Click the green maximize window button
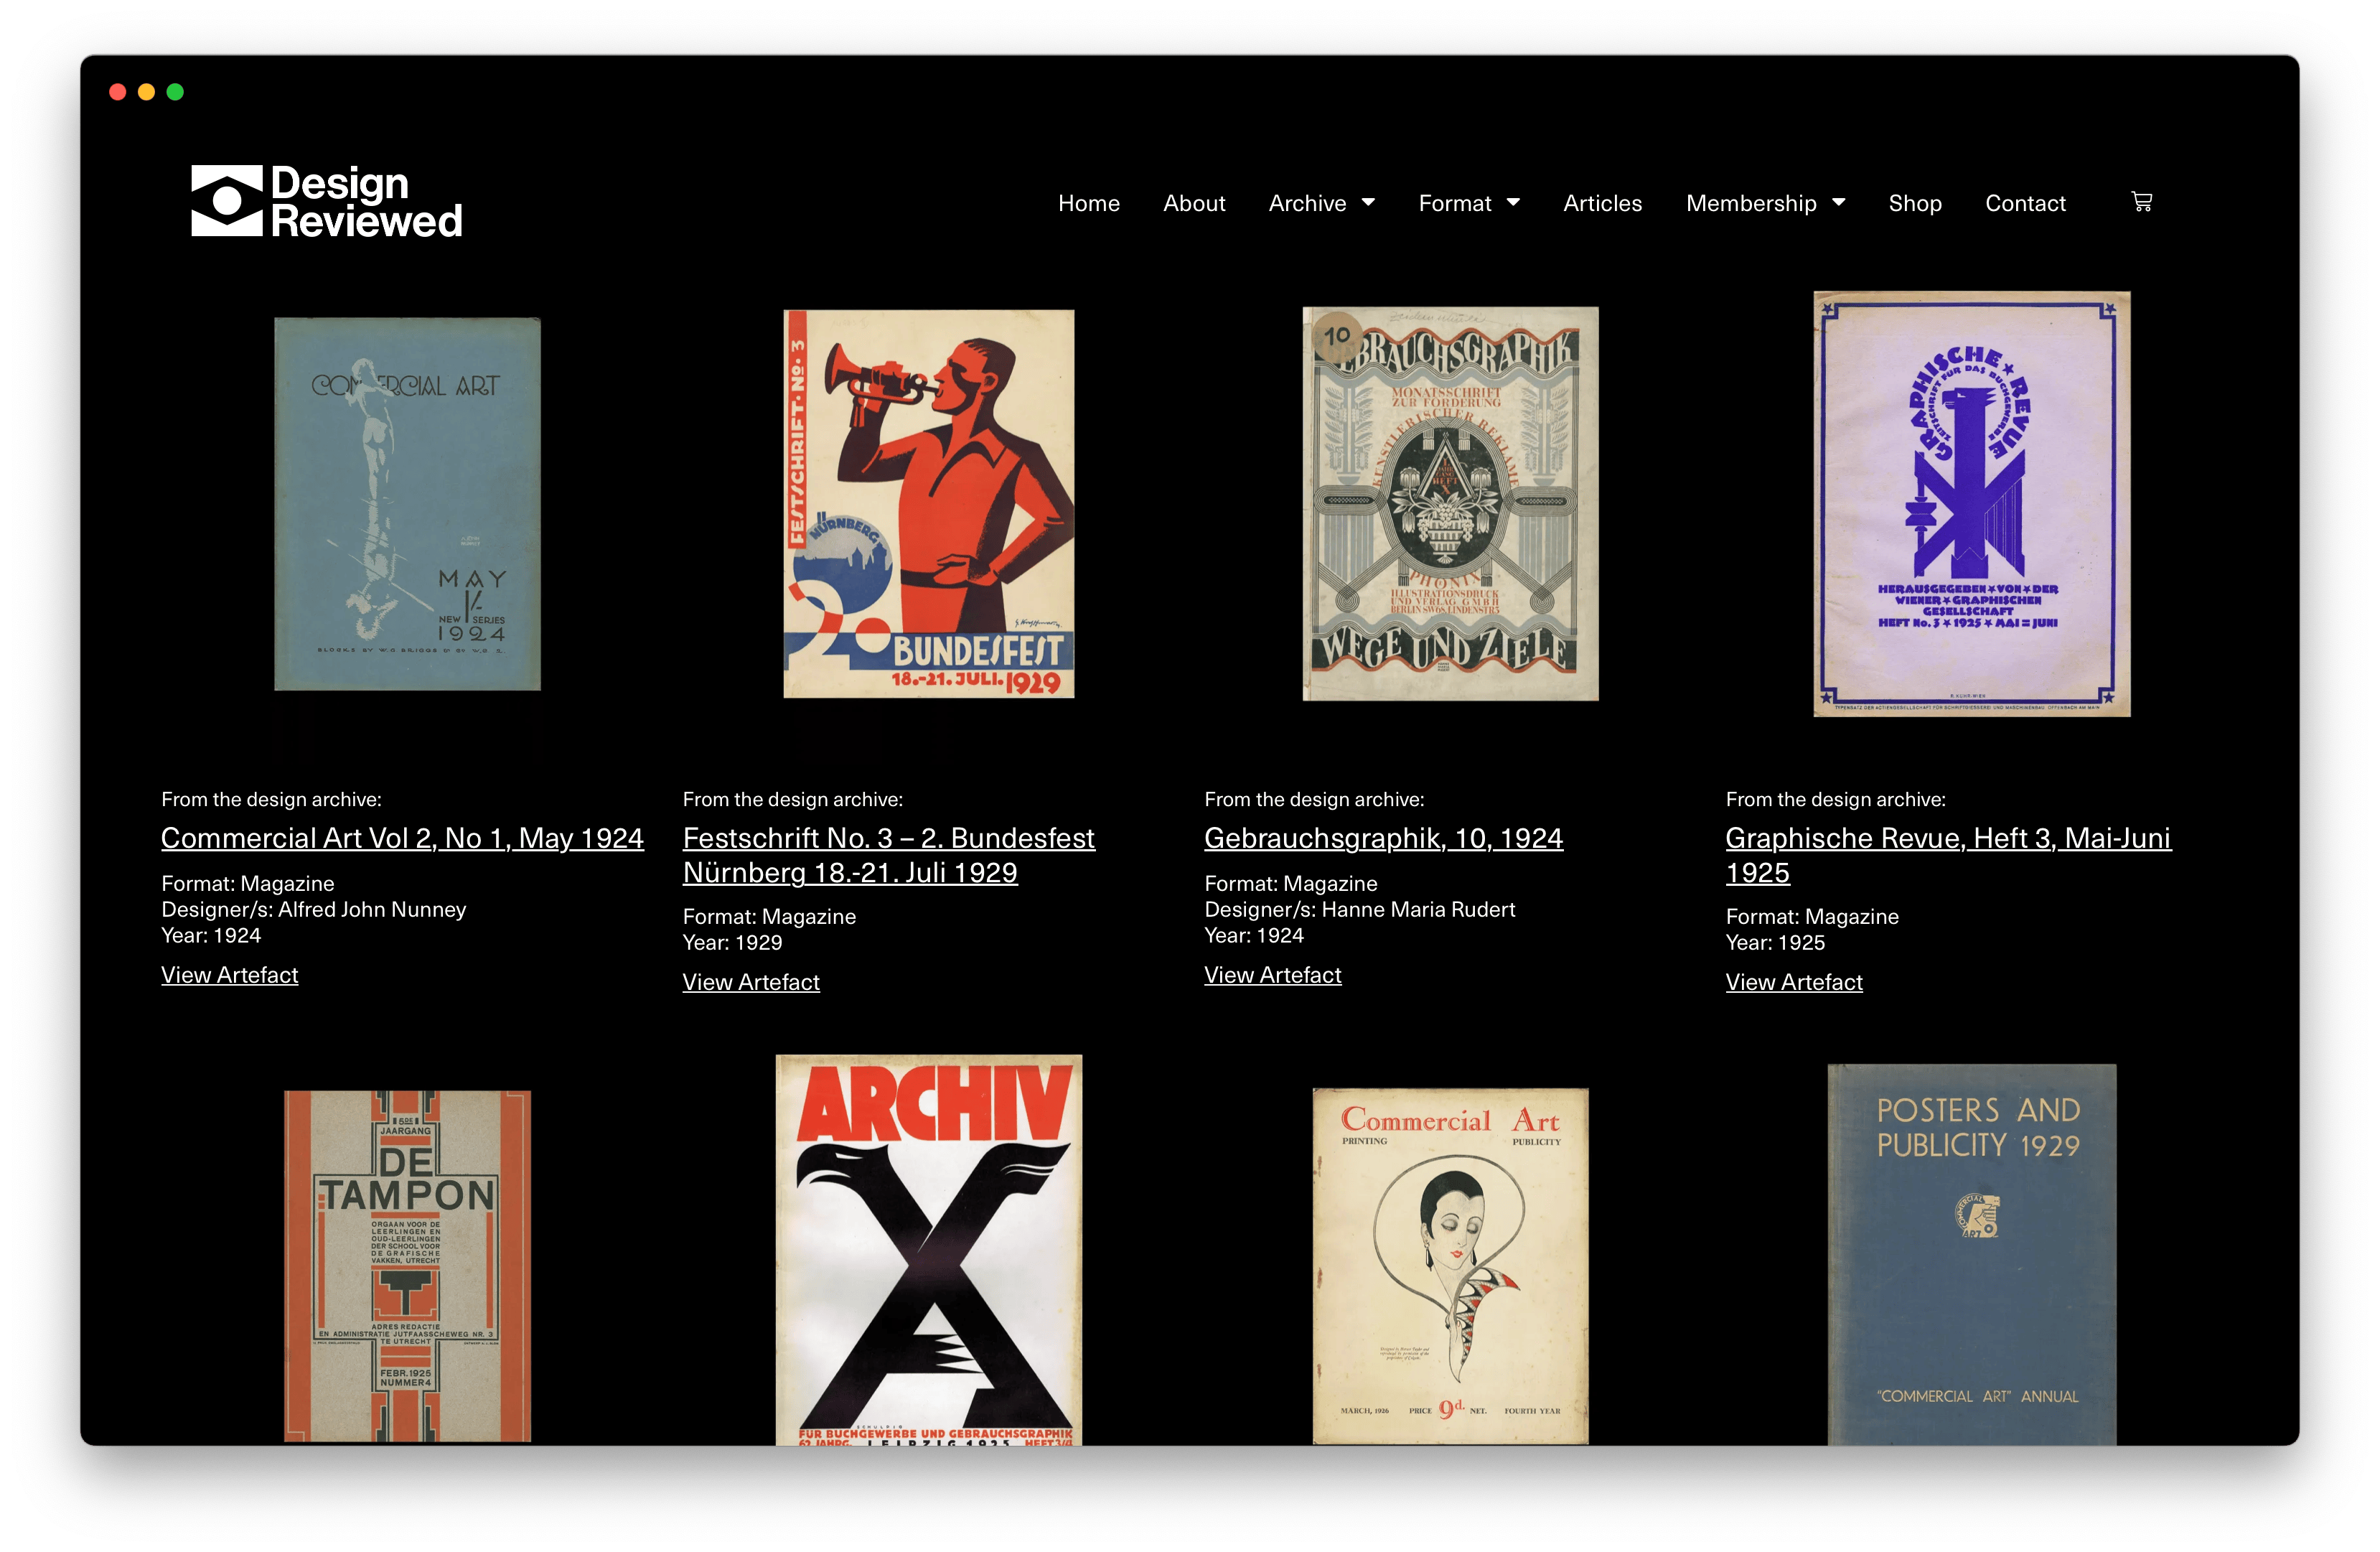Screen dimensions: 2380x1552 click(175, 92)
